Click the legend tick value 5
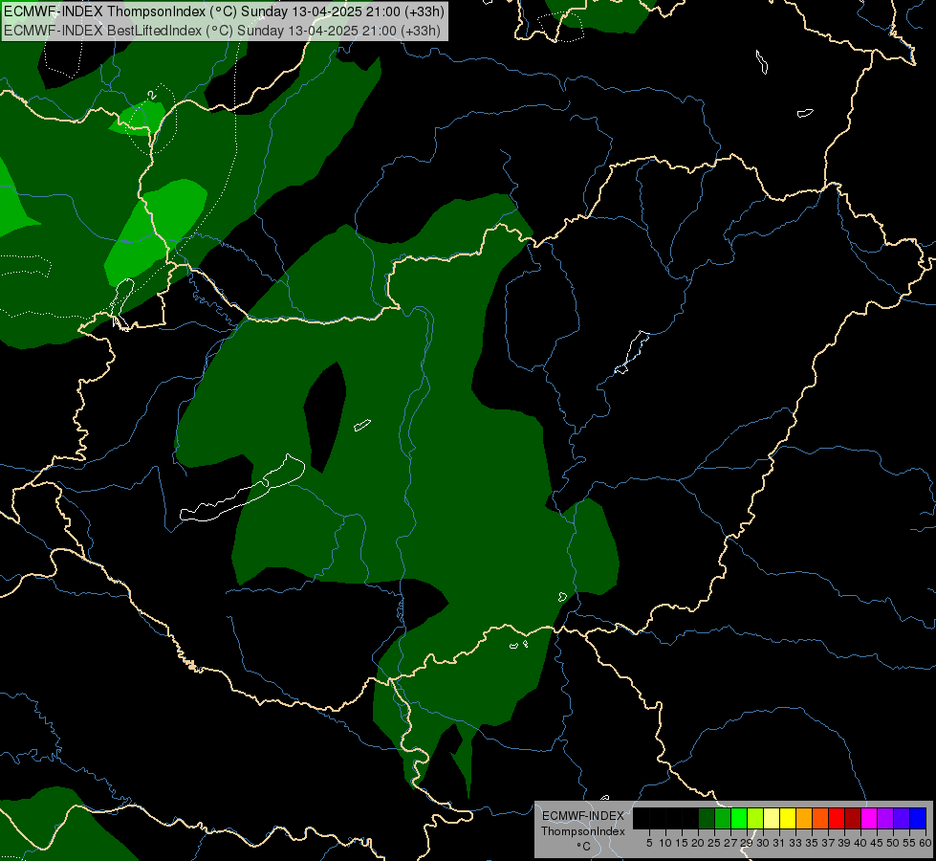 649,843
